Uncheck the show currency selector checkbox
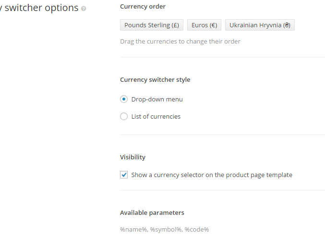325x234 pixels. tap(124, 175)
